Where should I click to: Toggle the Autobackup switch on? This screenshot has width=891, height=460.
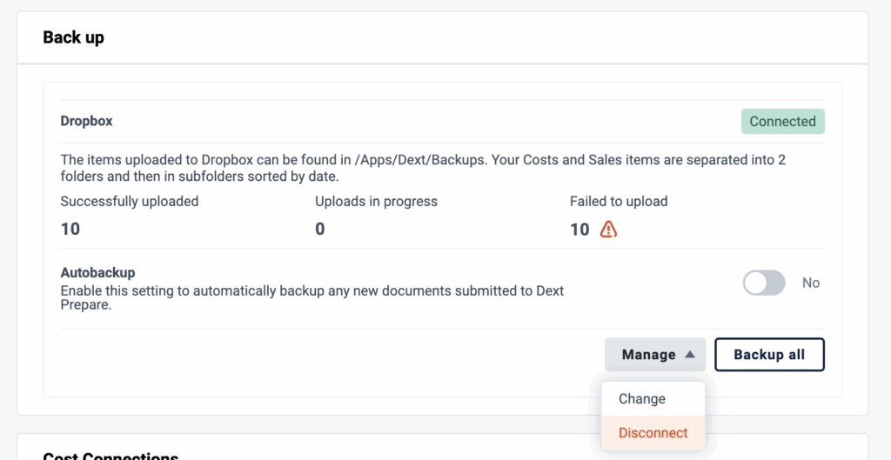(764, 283)
